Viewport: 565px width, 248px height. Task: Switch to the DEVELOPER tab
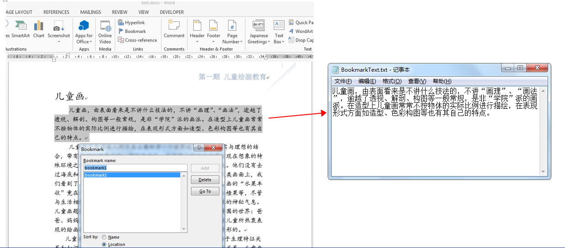pos(172,12)
